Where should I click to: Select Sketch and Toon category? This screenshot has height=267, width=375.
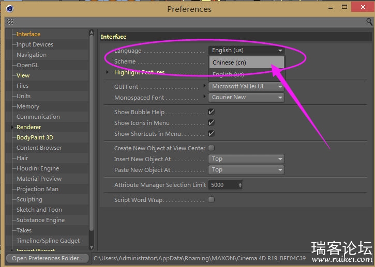(39, 210)
